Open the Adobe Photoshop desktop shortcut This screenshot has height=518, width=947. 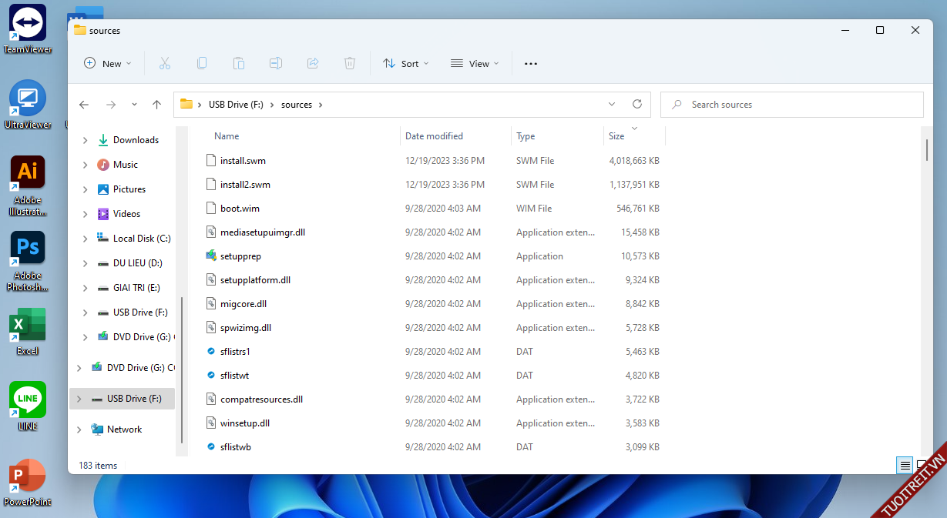pos(28,249)
